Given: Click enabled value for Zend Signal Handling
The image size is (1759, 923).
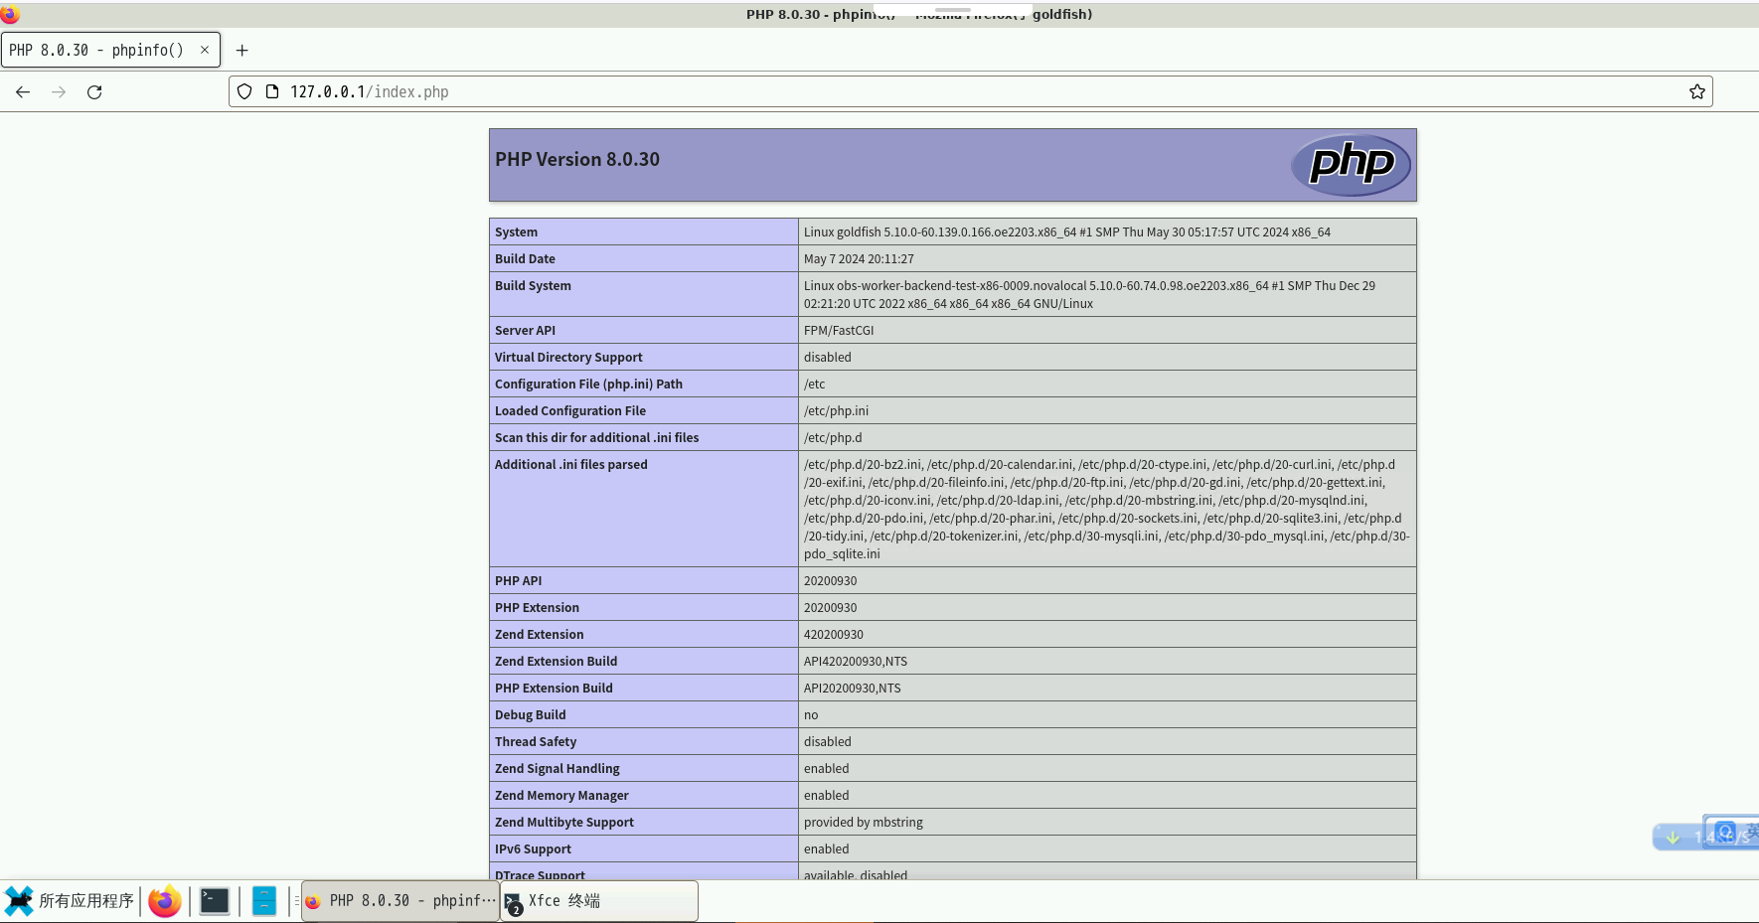Looking at the screenshot, I should pyautogui.click(x=827, y=769).
